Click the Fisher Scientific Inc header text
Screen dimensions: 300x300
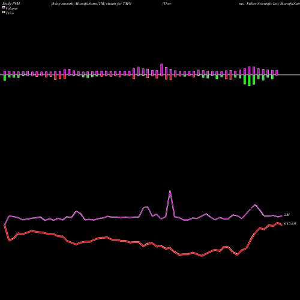263,4
